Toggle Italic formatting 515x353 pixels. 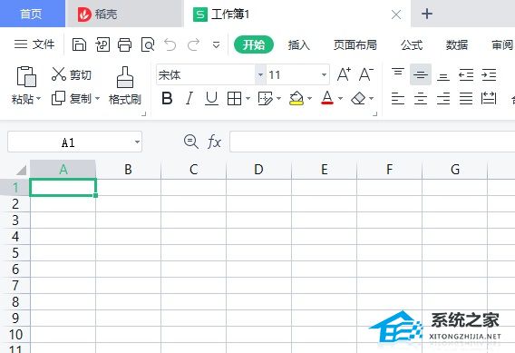click(x=189, y=98)
